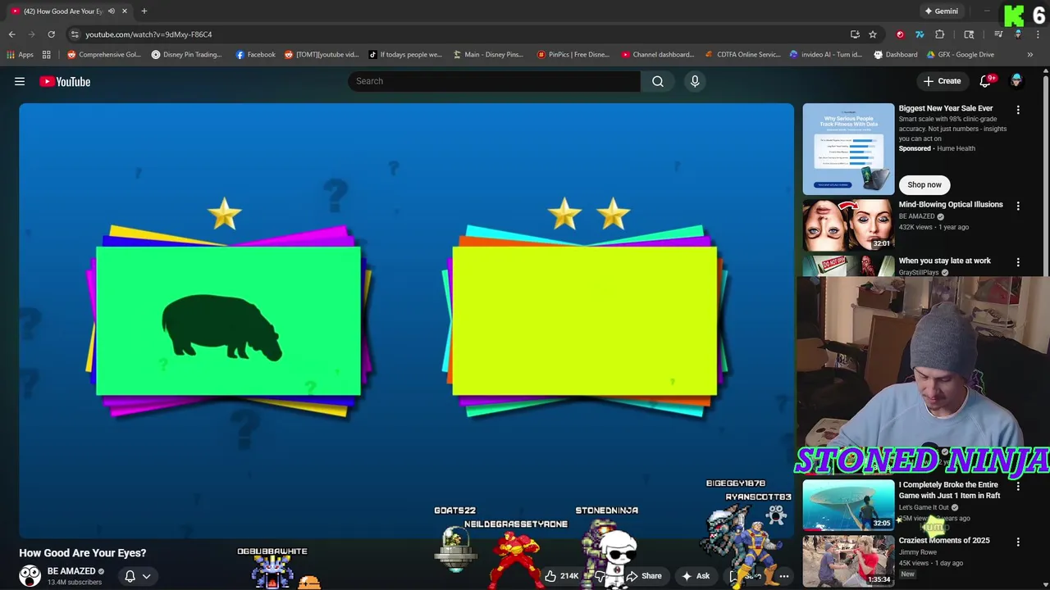1050x590 pixels.
Task: Bookmark this page with star icon
Action: point(873,34)
